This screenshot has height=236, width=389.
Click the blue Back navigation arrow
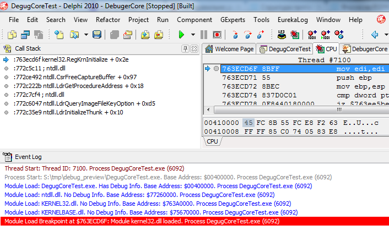coord(375,35)
